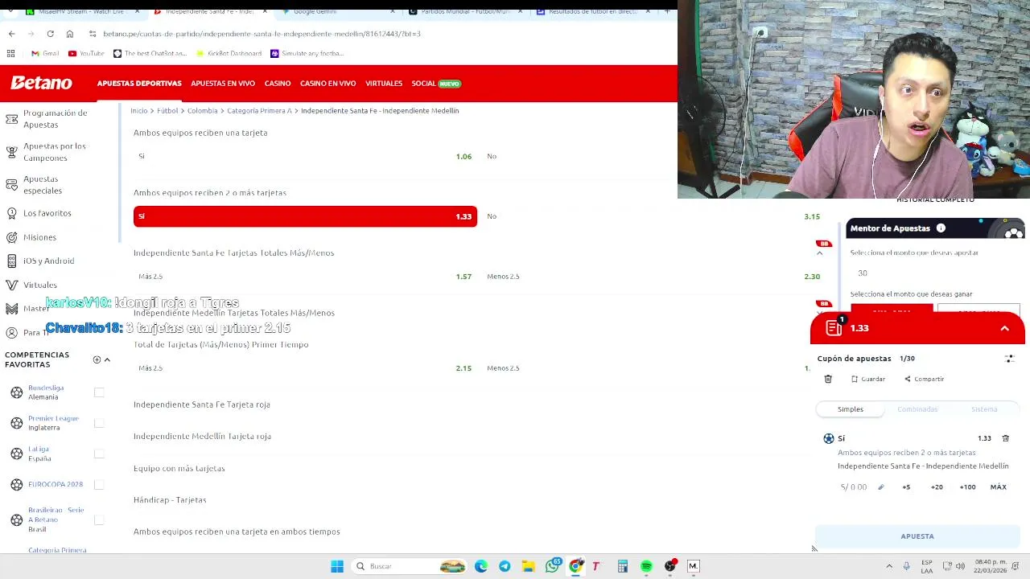Open Casino en Vivo menu item
Image resolution: width=1030 pixels, height=579 pixels.
point(328,84)
